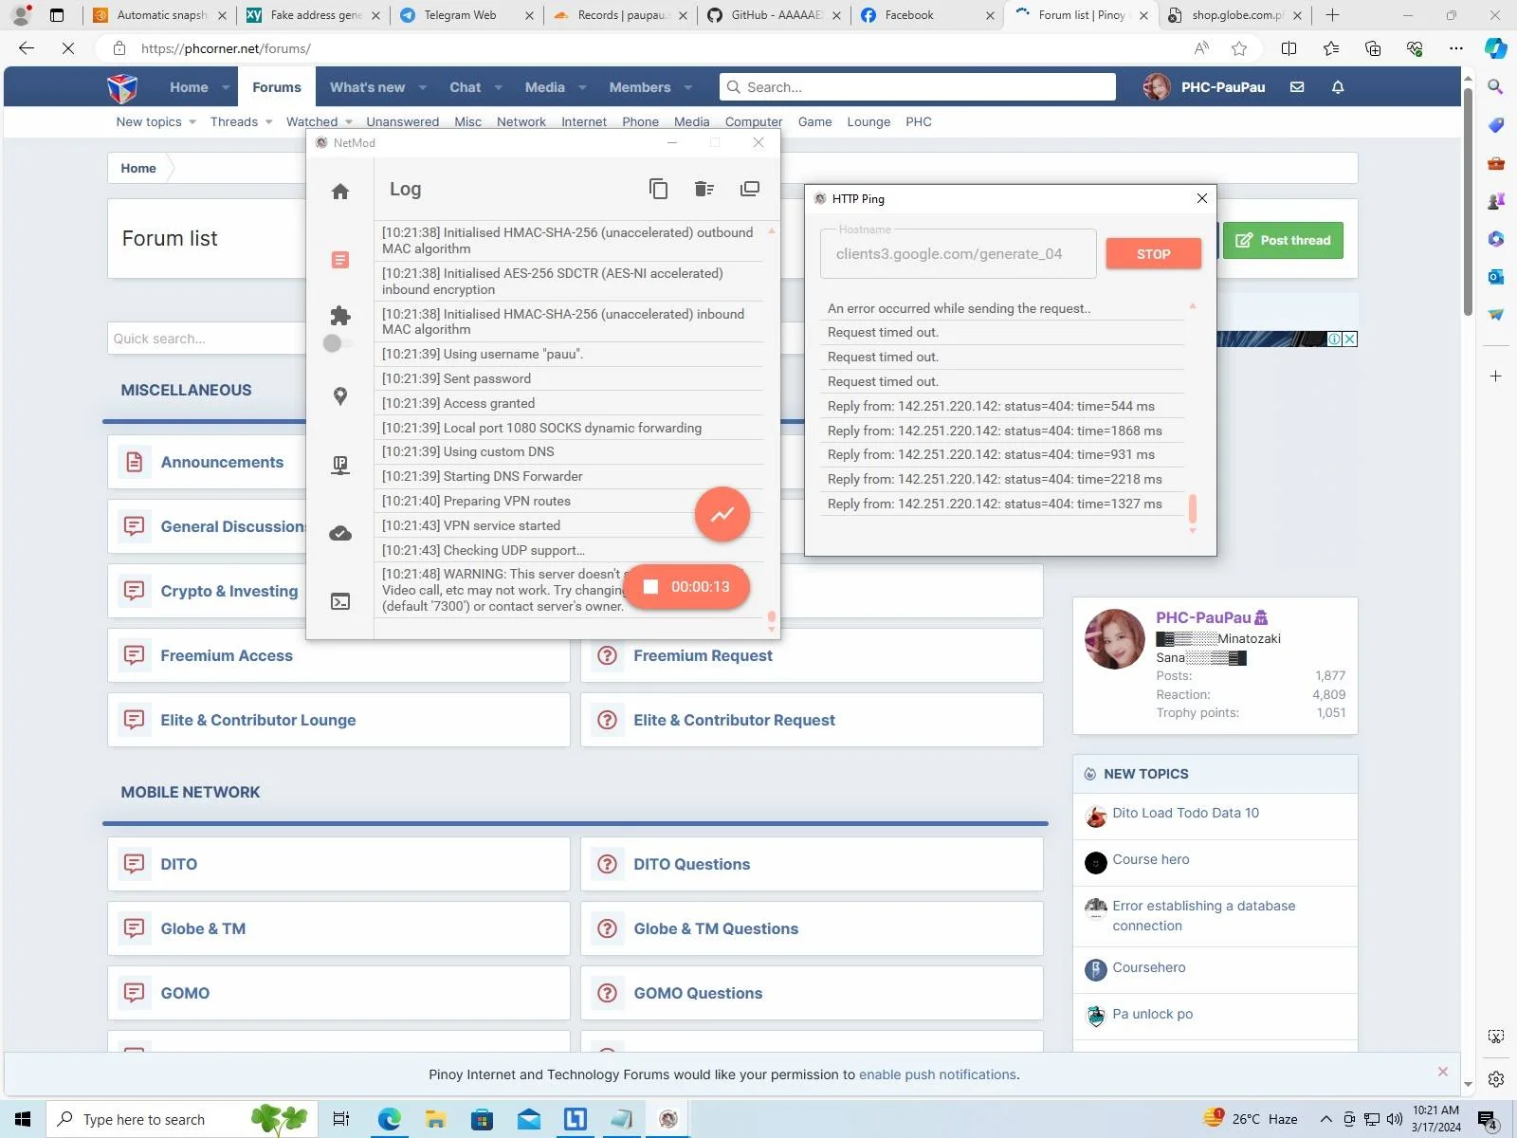Click the orange statistics graph button
Screen dimensions: 1517x1138
click(722, 514)
